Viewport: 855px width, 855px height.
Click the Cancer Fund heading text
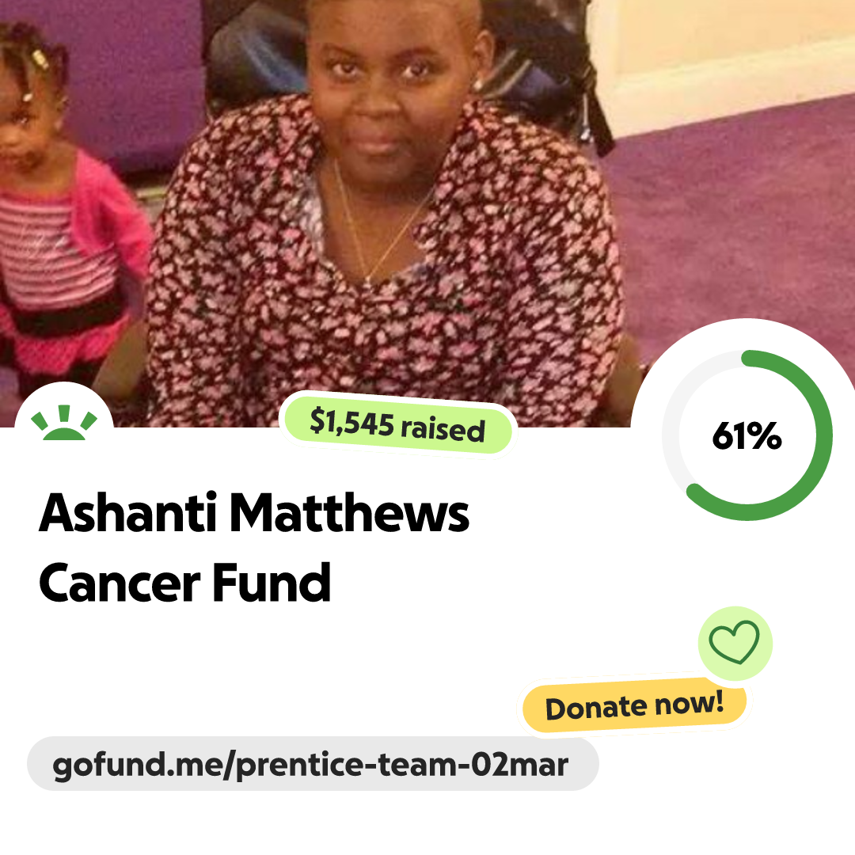point(184,583)
